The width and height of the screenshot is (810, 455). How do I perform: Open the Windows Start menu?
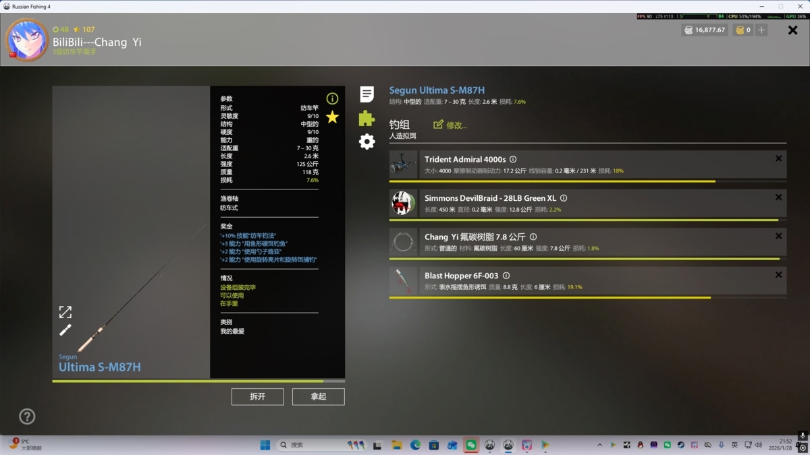265,445
